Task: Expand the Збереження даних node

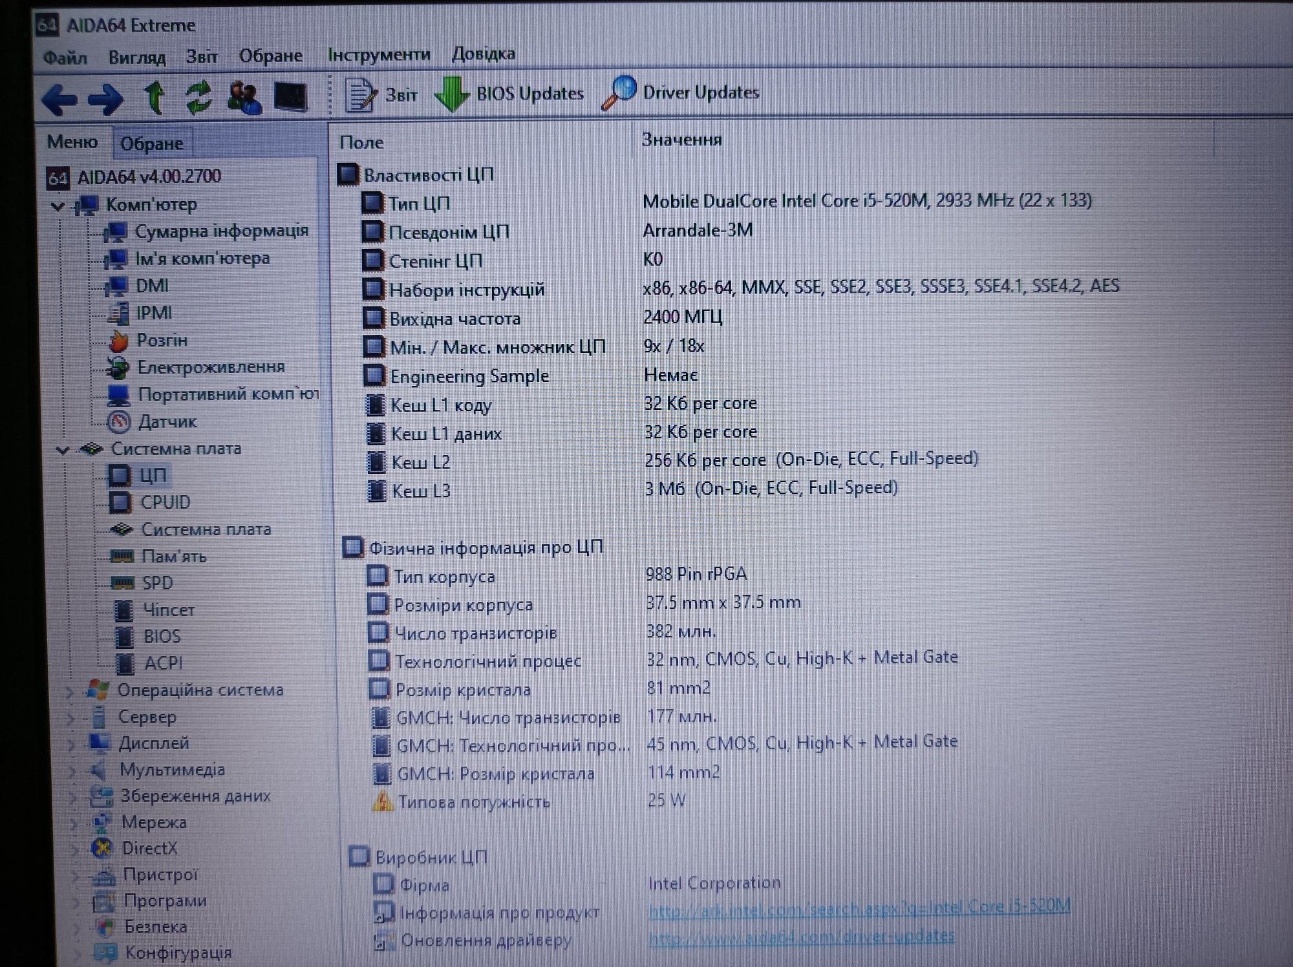Action: [x=72, y=798]
